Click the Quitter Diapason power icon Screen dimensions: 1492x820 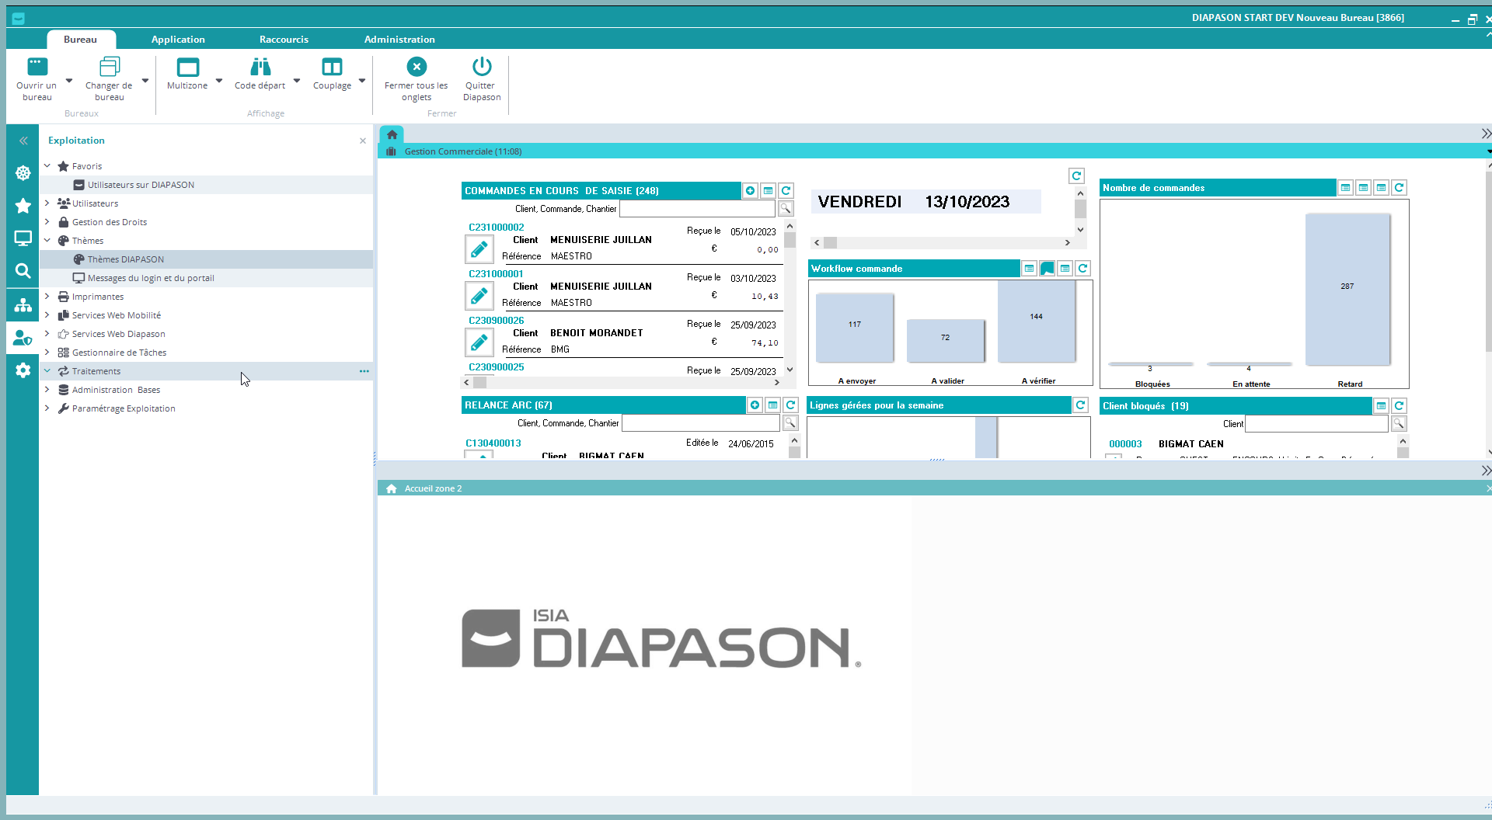tap(482, 68)
